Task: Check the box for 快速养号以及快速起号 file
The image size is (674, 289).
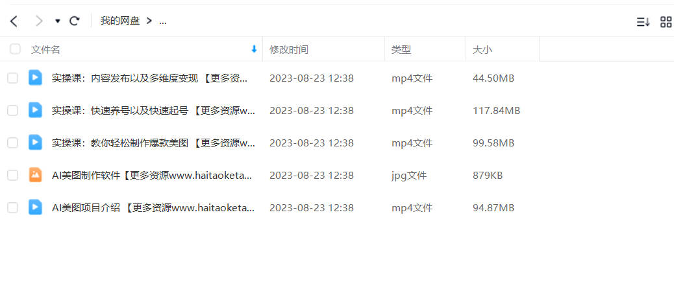Action: click(x=13, y=111)
